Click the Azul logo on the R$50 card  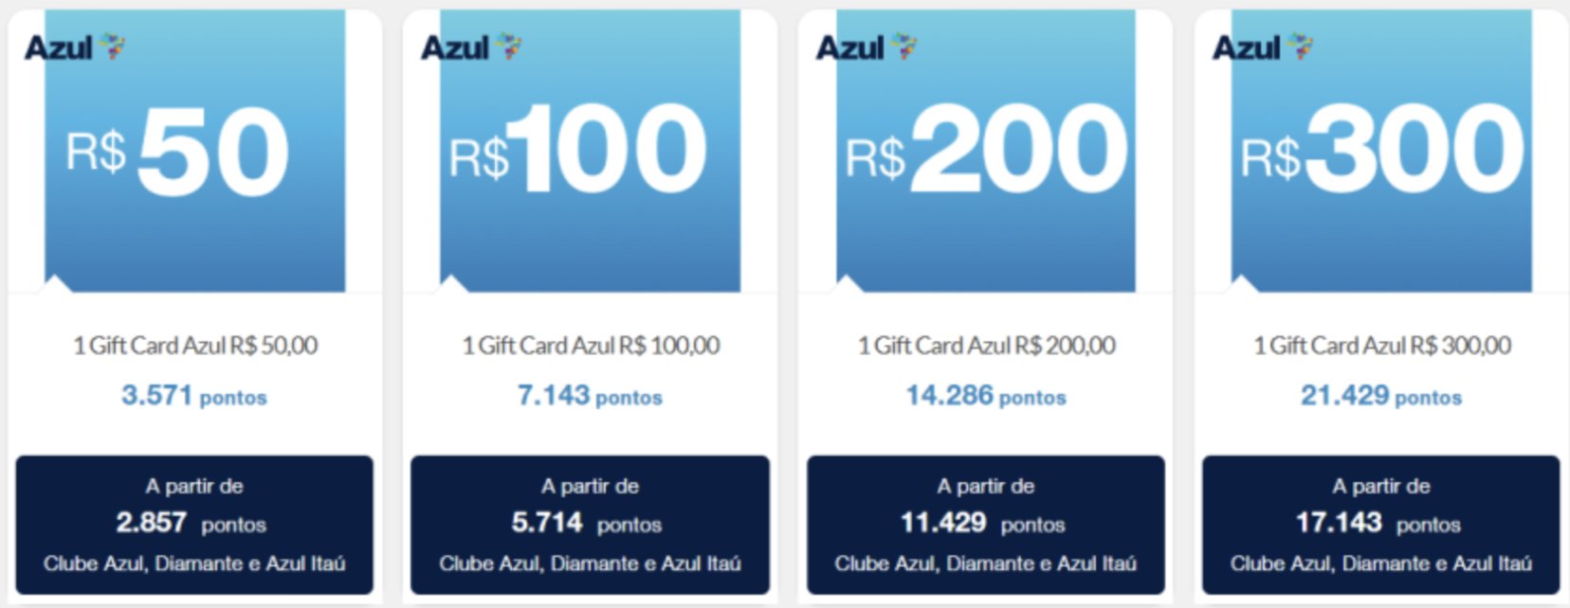[x=75, y=46]
